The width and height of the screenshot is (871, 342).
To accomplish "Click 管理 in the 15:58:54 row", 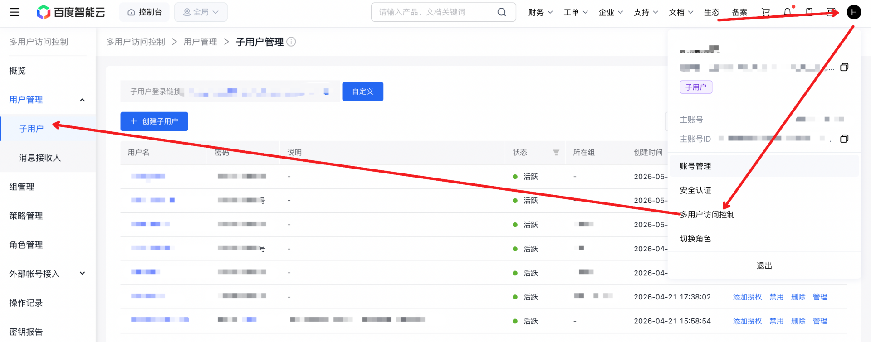I will [x=820, y=321].
